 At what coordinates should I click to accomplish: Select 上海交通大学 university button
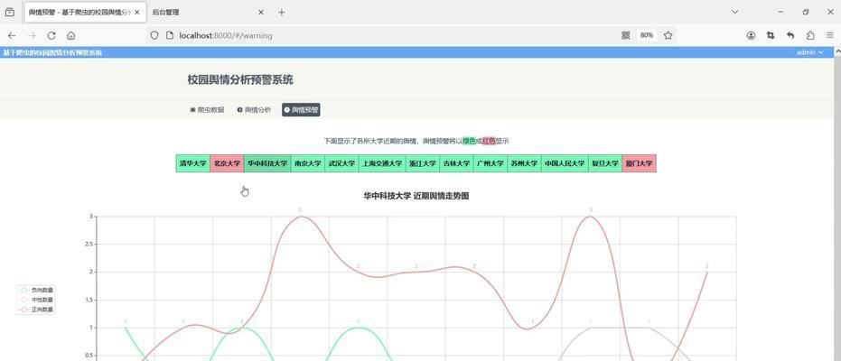(381, 163)
